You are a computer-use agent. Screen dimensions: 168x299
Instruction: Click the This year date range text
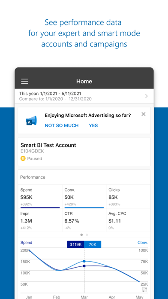click(50, 94)
